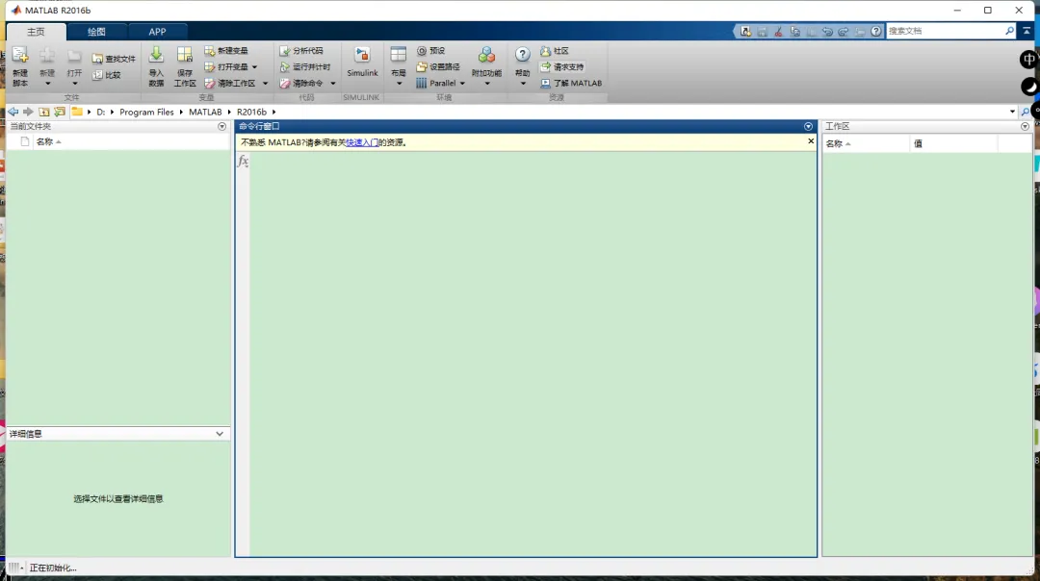Click Program Files in the address path
1040x581 pixels.
click(146, 112)
